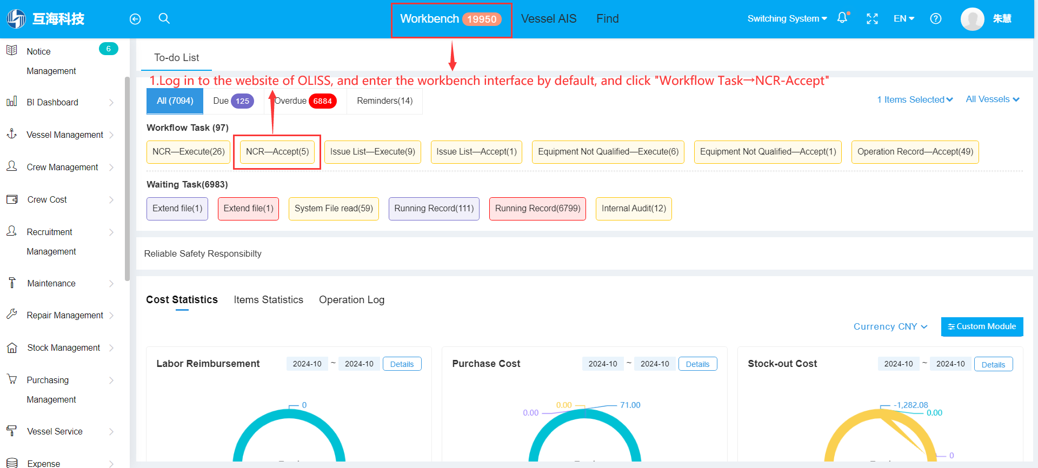Image resolution: width=1038 pixels, height=468 pixels.
Task: Click the Recruitment Management person icon
Action: [11, 231]
